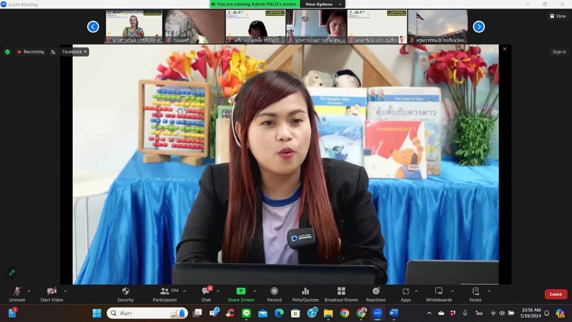The width and height of the screenshot is (572, 322).
Task: Expand video options arrow next to Start Video
Action: [66, 291]
